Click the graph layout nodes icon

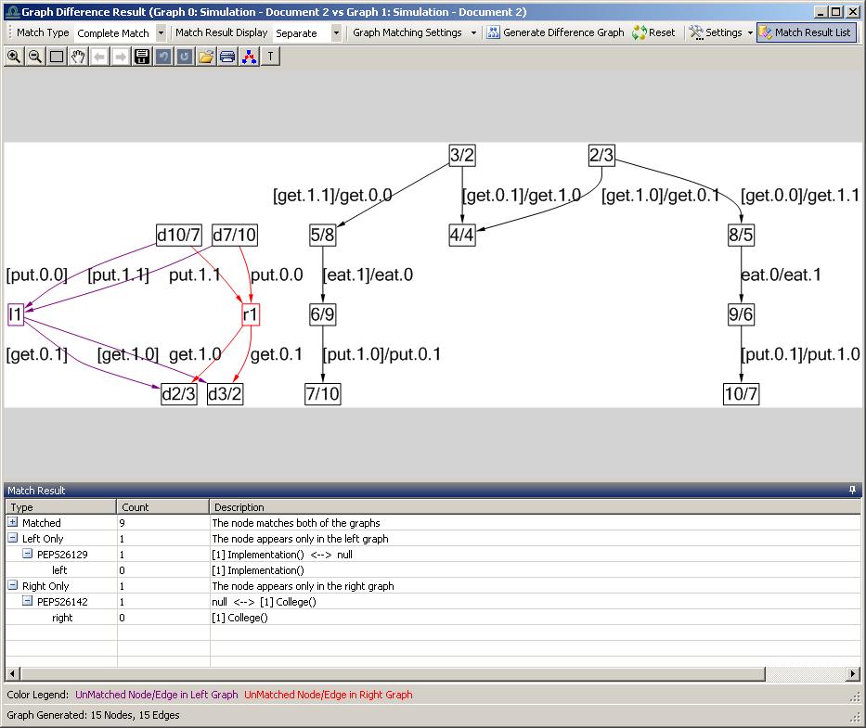pyautogui.click(x=249, y=57)
